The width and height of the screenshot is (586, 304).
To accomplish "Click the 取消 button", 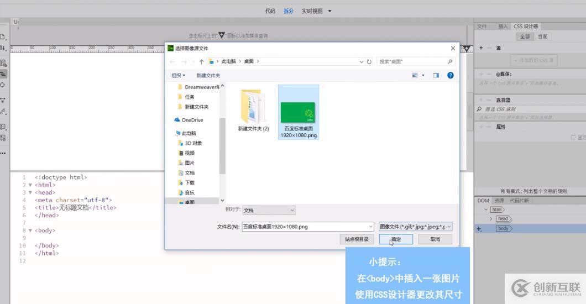I will point(435,239).
